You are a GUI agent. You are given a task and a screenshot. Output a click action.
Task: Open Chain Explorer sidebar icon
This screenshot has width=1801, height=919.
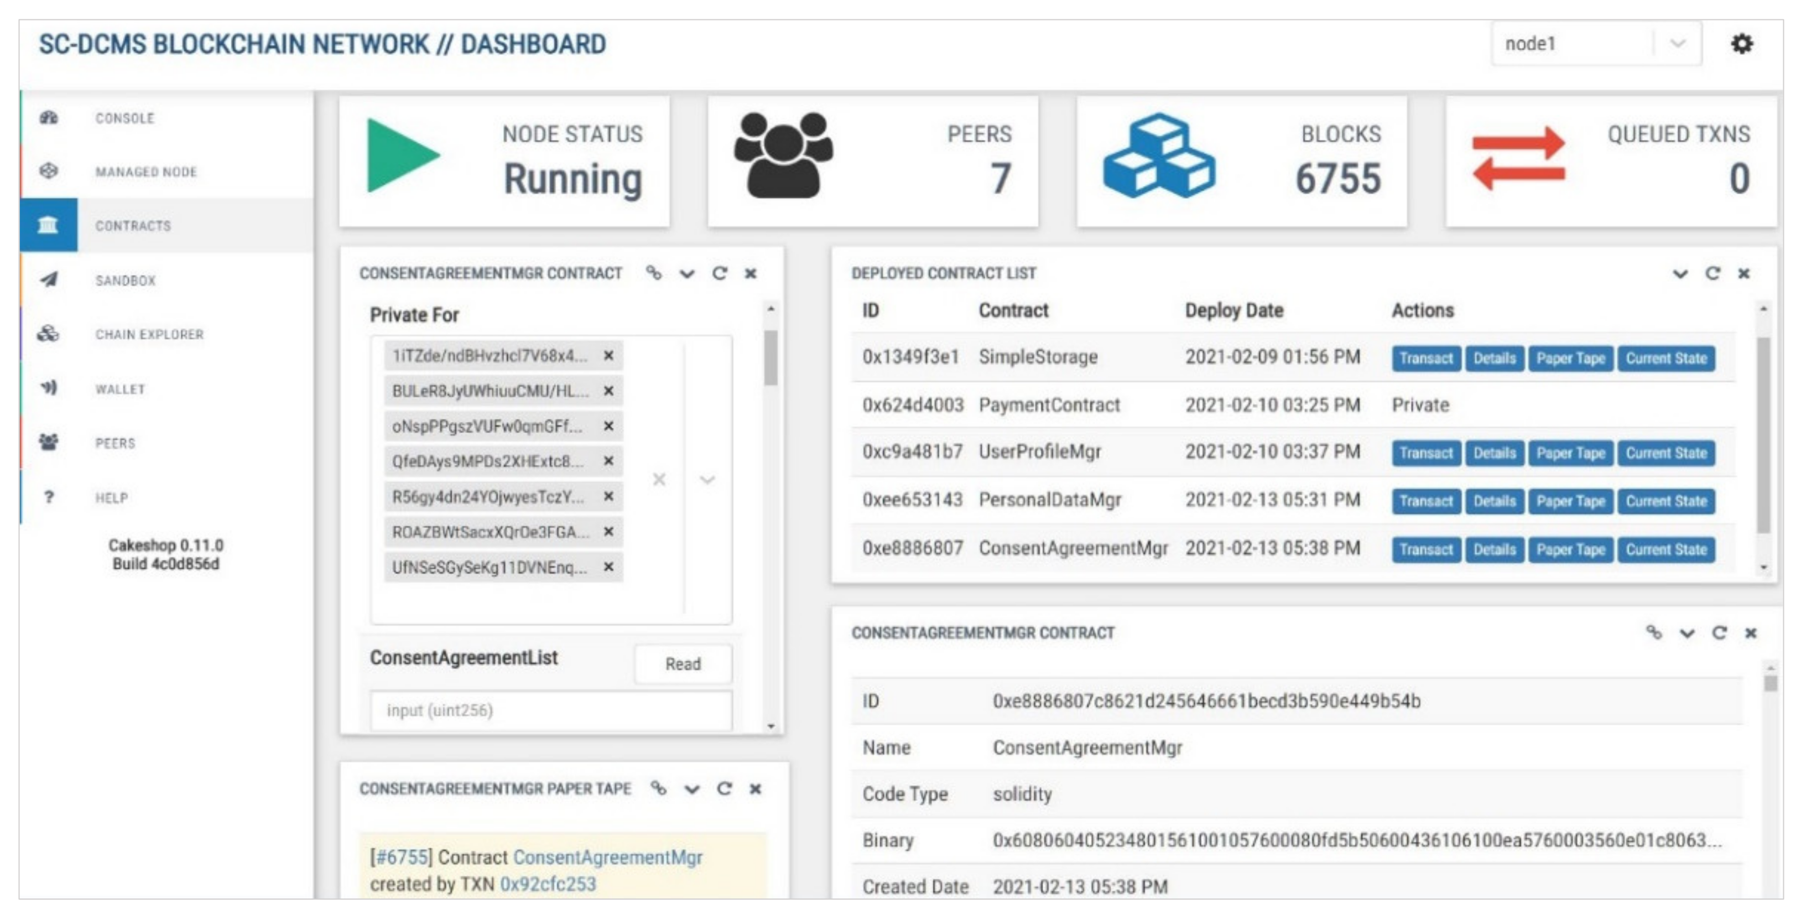click(x=48, y=334)
